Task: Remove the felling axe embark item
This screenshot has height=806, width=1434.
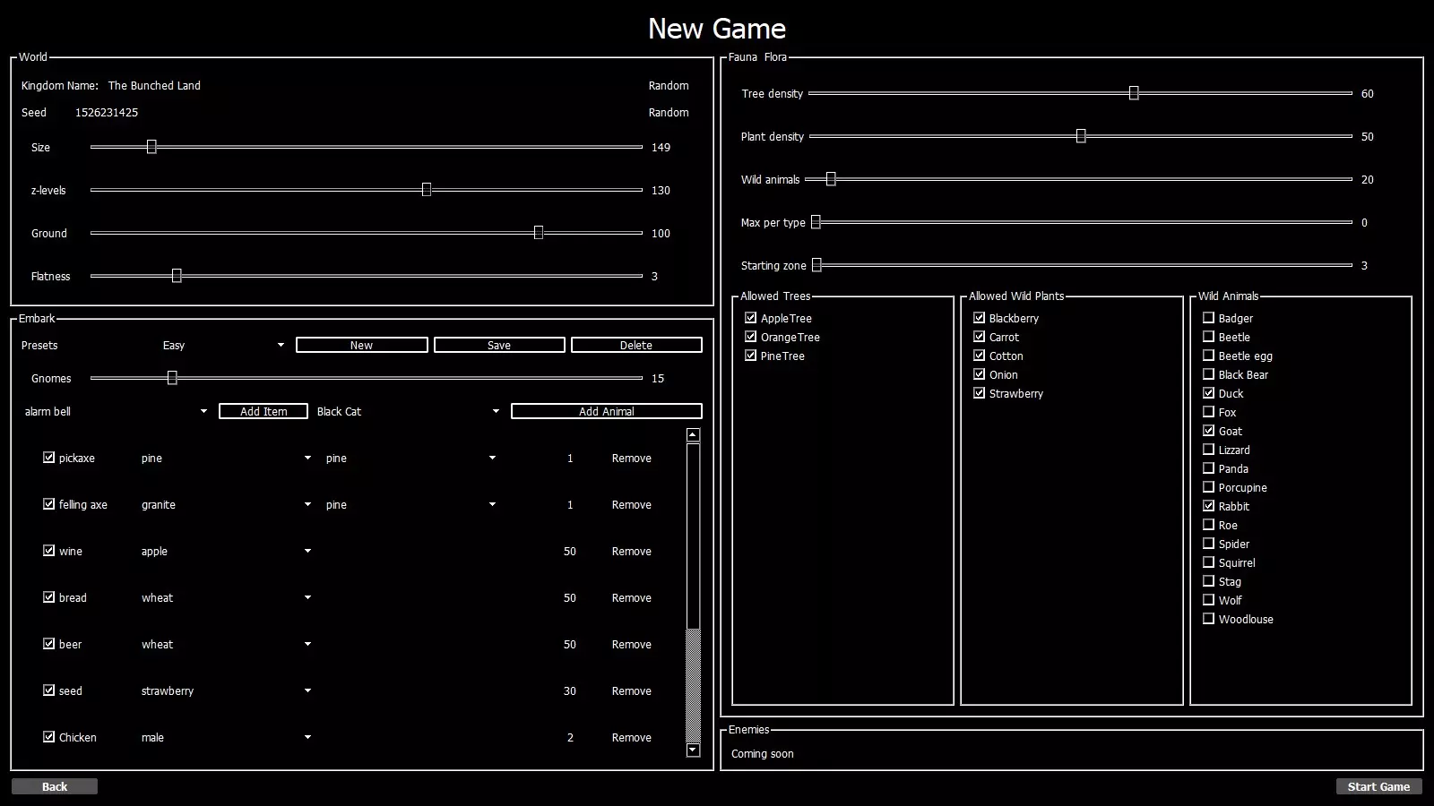Action: point(632,505)
